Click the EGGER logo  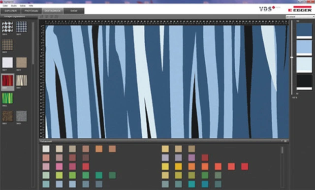pos(300,9)
